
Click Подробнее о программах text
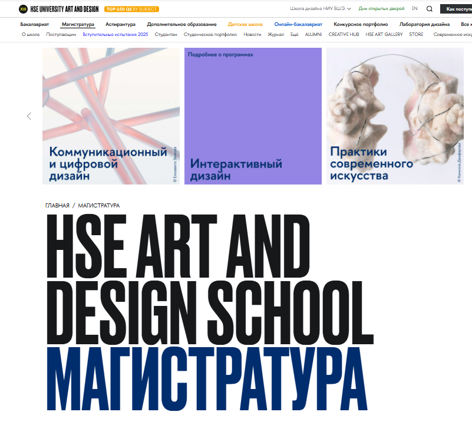[x=220, y=54]
